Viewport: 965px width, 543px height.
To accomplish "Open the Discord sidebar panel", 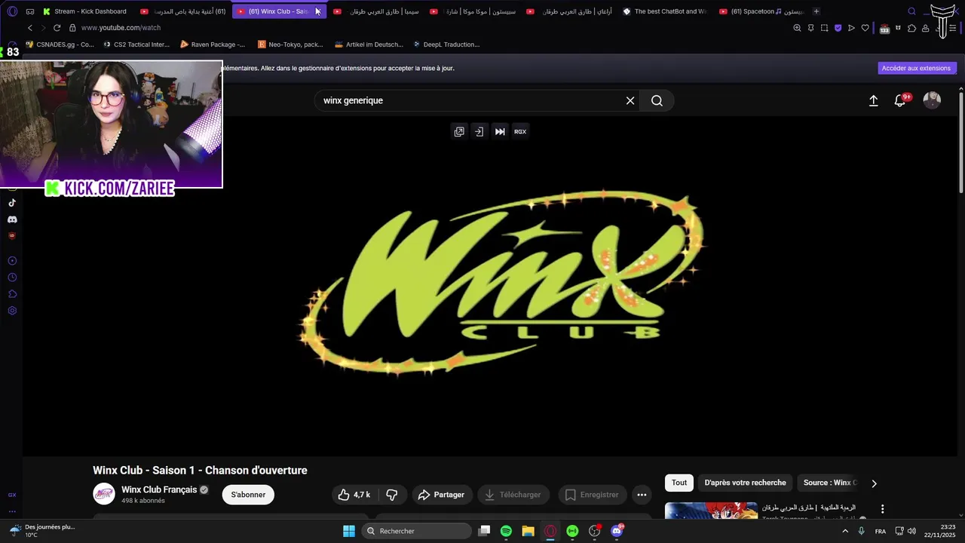I will (12, 219).
